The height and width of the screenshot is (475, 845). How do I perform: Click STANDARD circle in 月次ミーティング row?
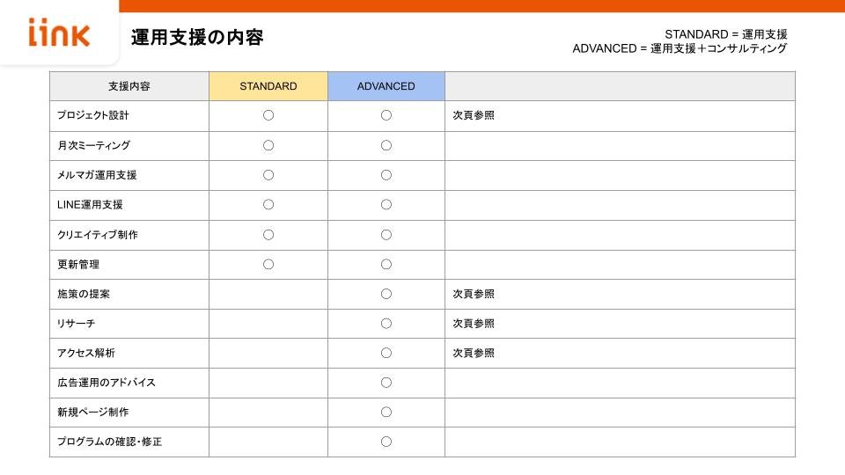tap(268, 145)
